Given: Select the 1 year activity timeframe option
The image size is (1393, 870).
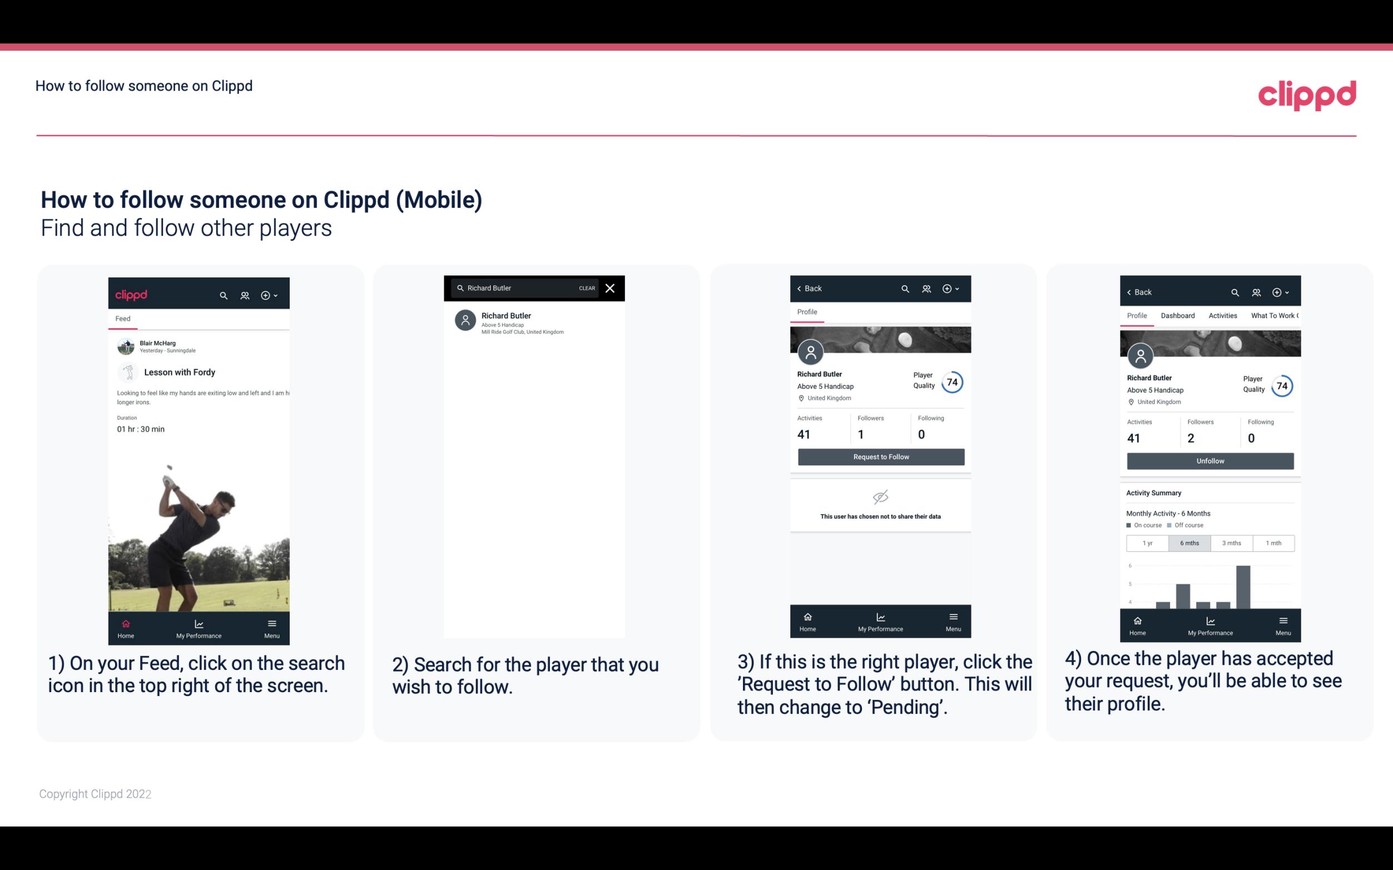Looking at the screenshot, I should coord(1147,542).
